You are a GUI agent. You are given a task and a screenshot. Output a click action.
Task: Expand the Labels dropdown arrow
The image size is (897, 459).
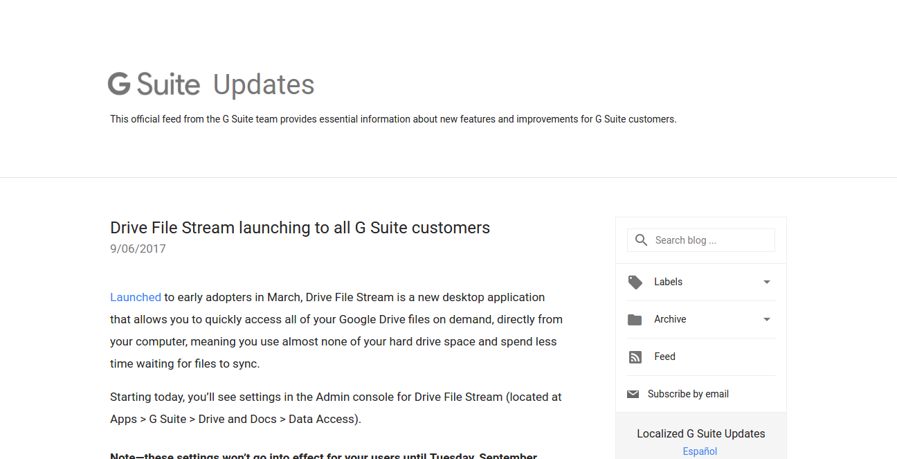[767, 282]
